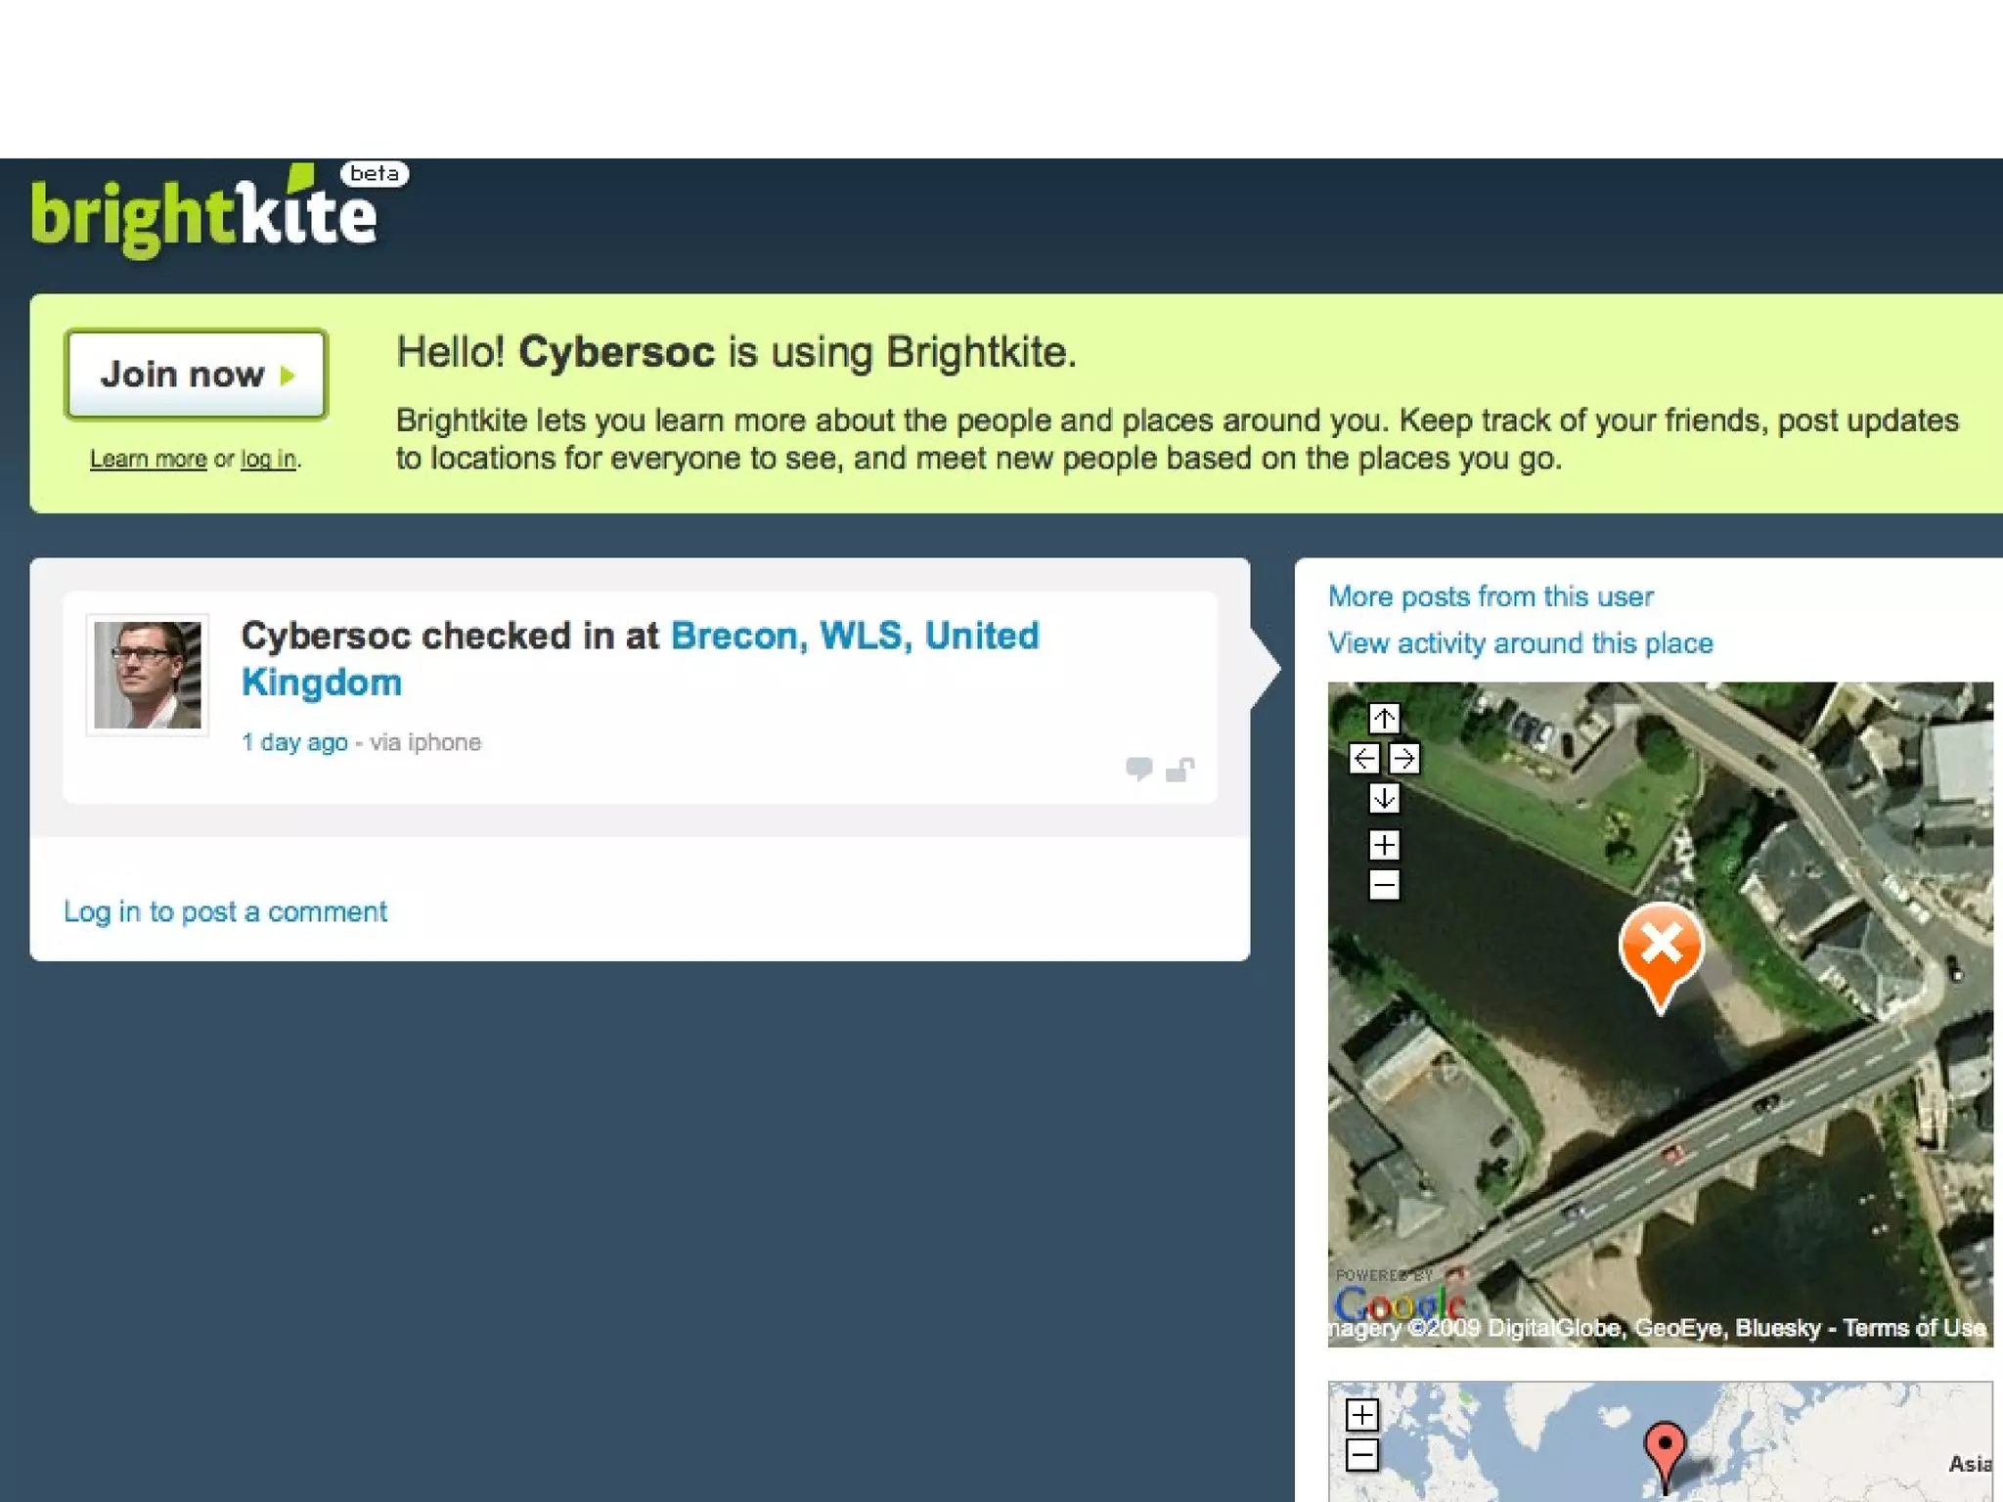The width and height of the screenshot is (2003, 1502).
Task: Zoom in on the small world map
Action: [1361, 1415]
